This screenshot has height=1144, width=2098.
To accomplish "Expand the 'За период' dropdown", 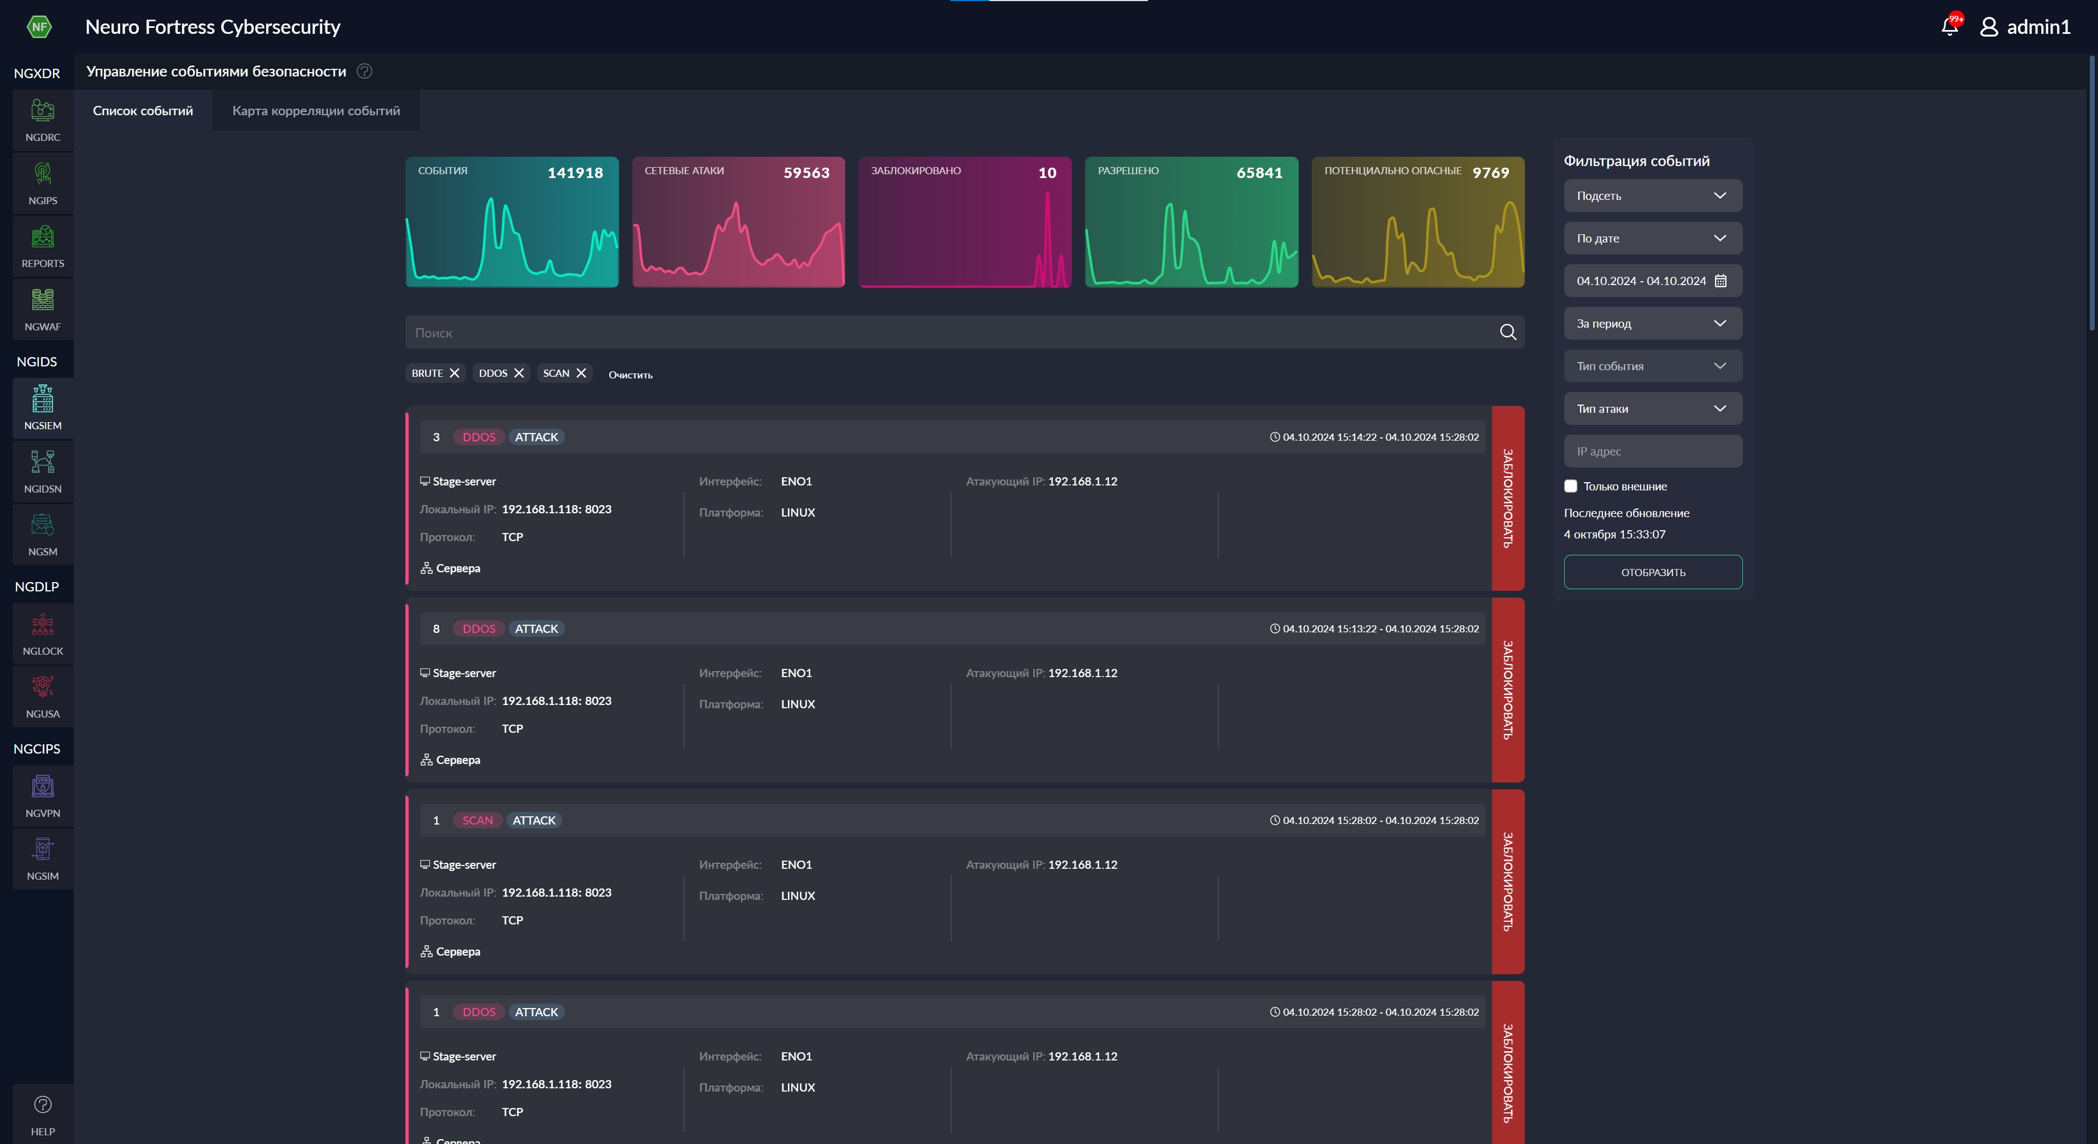I will click(x=1653, y=322).
